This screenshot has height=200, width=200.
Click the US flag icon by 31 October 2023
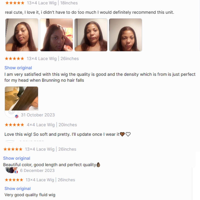pos(17,116)
